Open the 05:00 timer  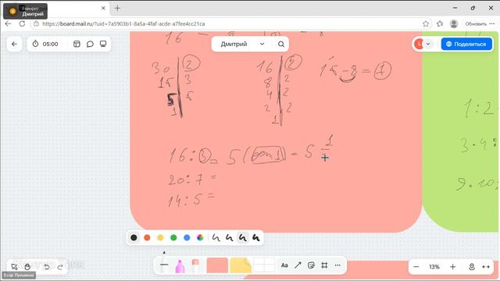tap(45, 44)
